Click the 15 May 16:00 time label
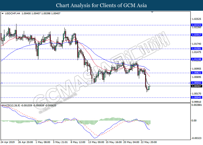 114,142
